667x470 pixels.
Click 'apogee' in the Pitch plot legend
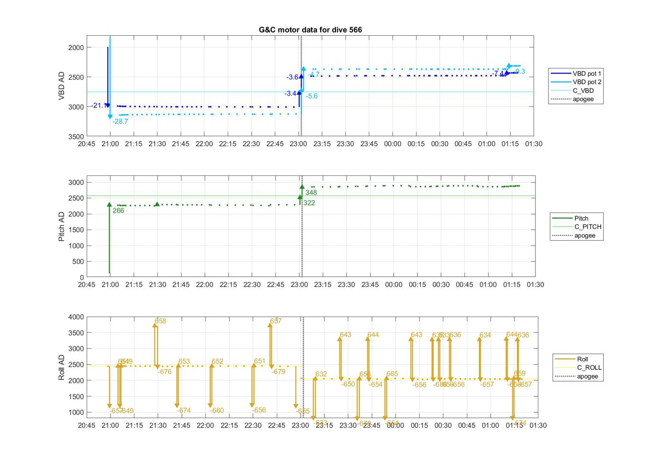point(585,235)
